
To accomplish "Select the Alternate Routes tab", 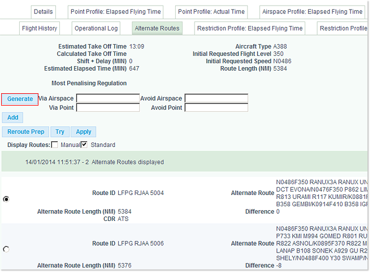I will point(157,28).
